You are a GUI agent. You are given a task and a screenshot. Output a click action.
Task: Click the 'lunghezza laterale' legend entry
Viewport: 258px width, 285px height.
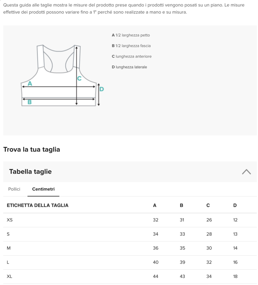pos(129,67)
